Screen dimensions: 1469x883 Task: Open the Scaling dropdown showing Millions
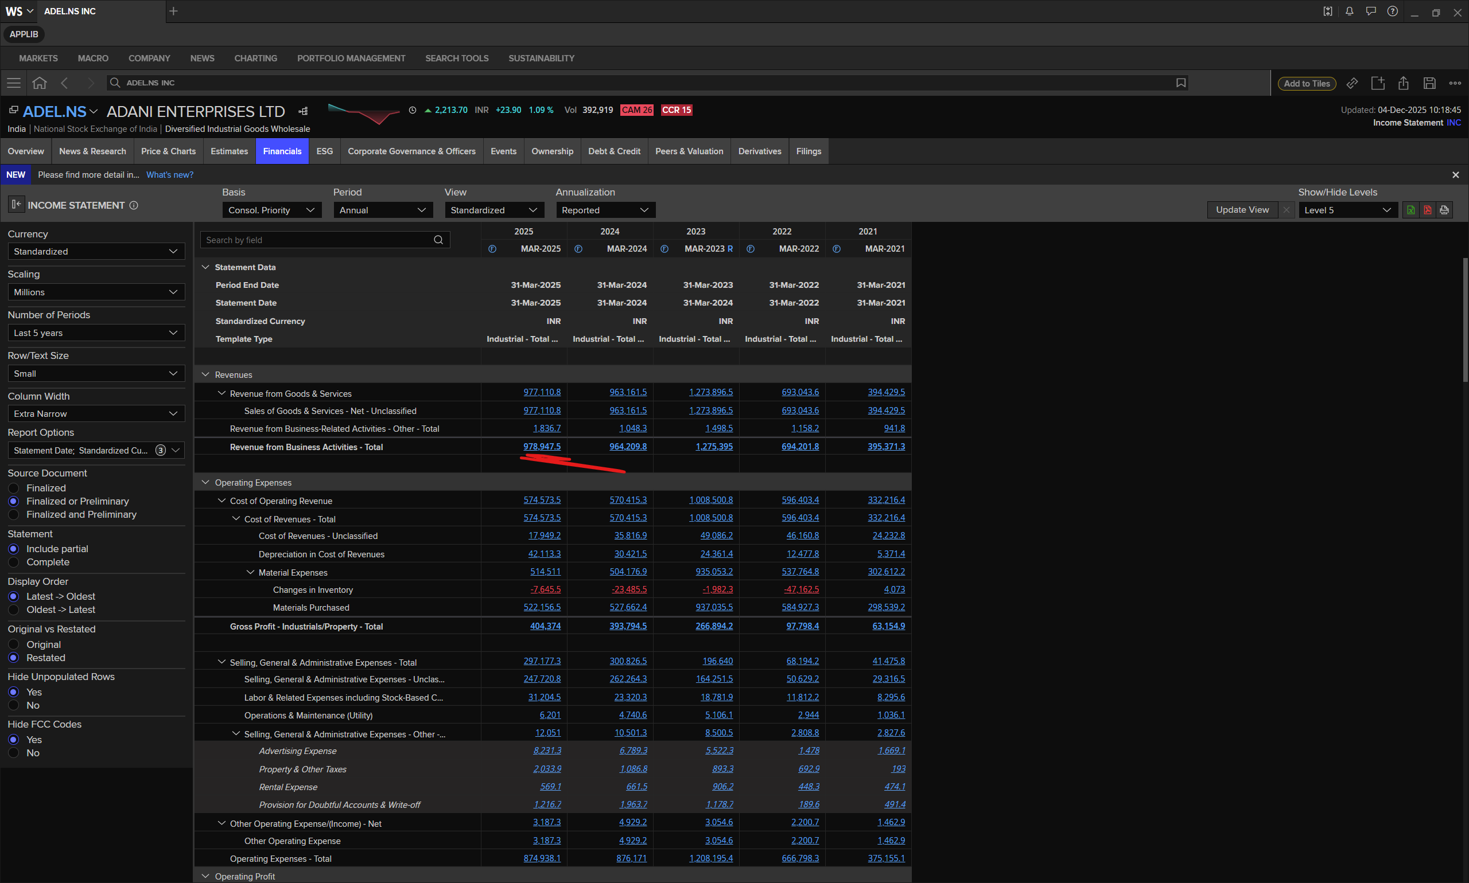[95, 292]
